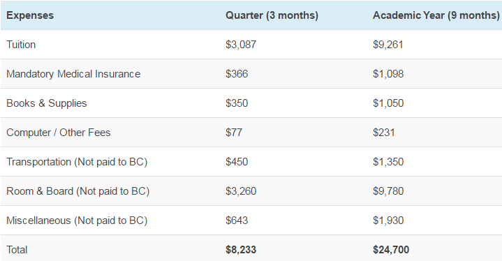Click Computer / Other Fees label

(x=58, y=133)
